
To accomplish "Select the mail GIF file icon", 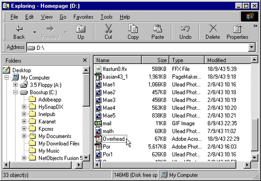I will [98, 123].
